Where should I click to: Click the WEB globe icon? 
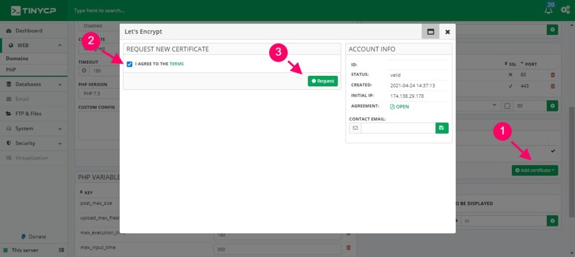pos(10,45)
